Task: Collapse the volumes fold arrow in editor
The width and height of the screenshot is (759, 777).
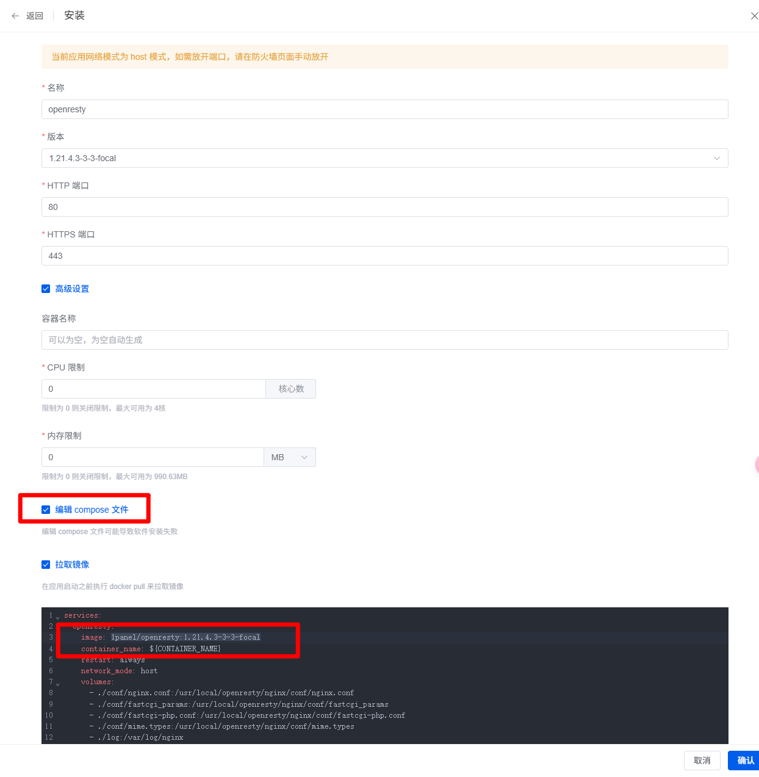Action: (58, 684)
